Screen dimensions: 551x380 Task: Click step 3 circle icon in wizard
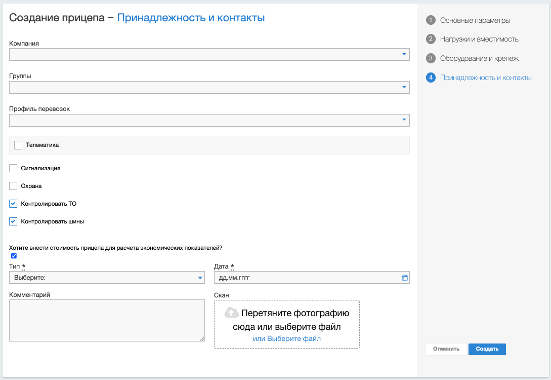point(431,58)
